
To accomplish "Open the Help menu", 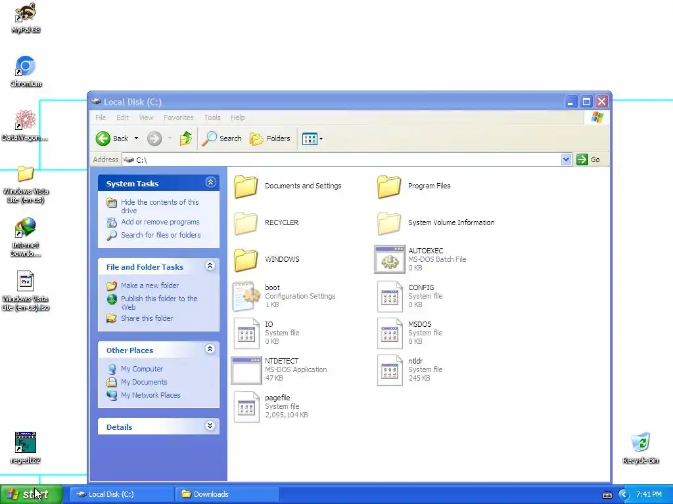I will [x=237, y=117].
